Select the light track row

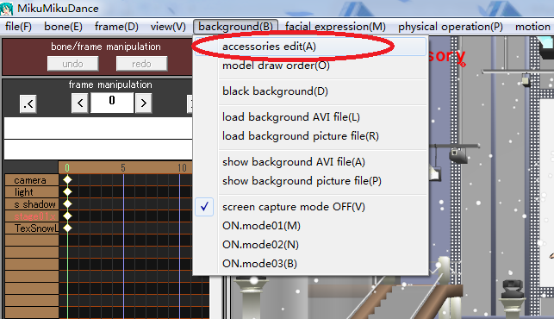31,192
